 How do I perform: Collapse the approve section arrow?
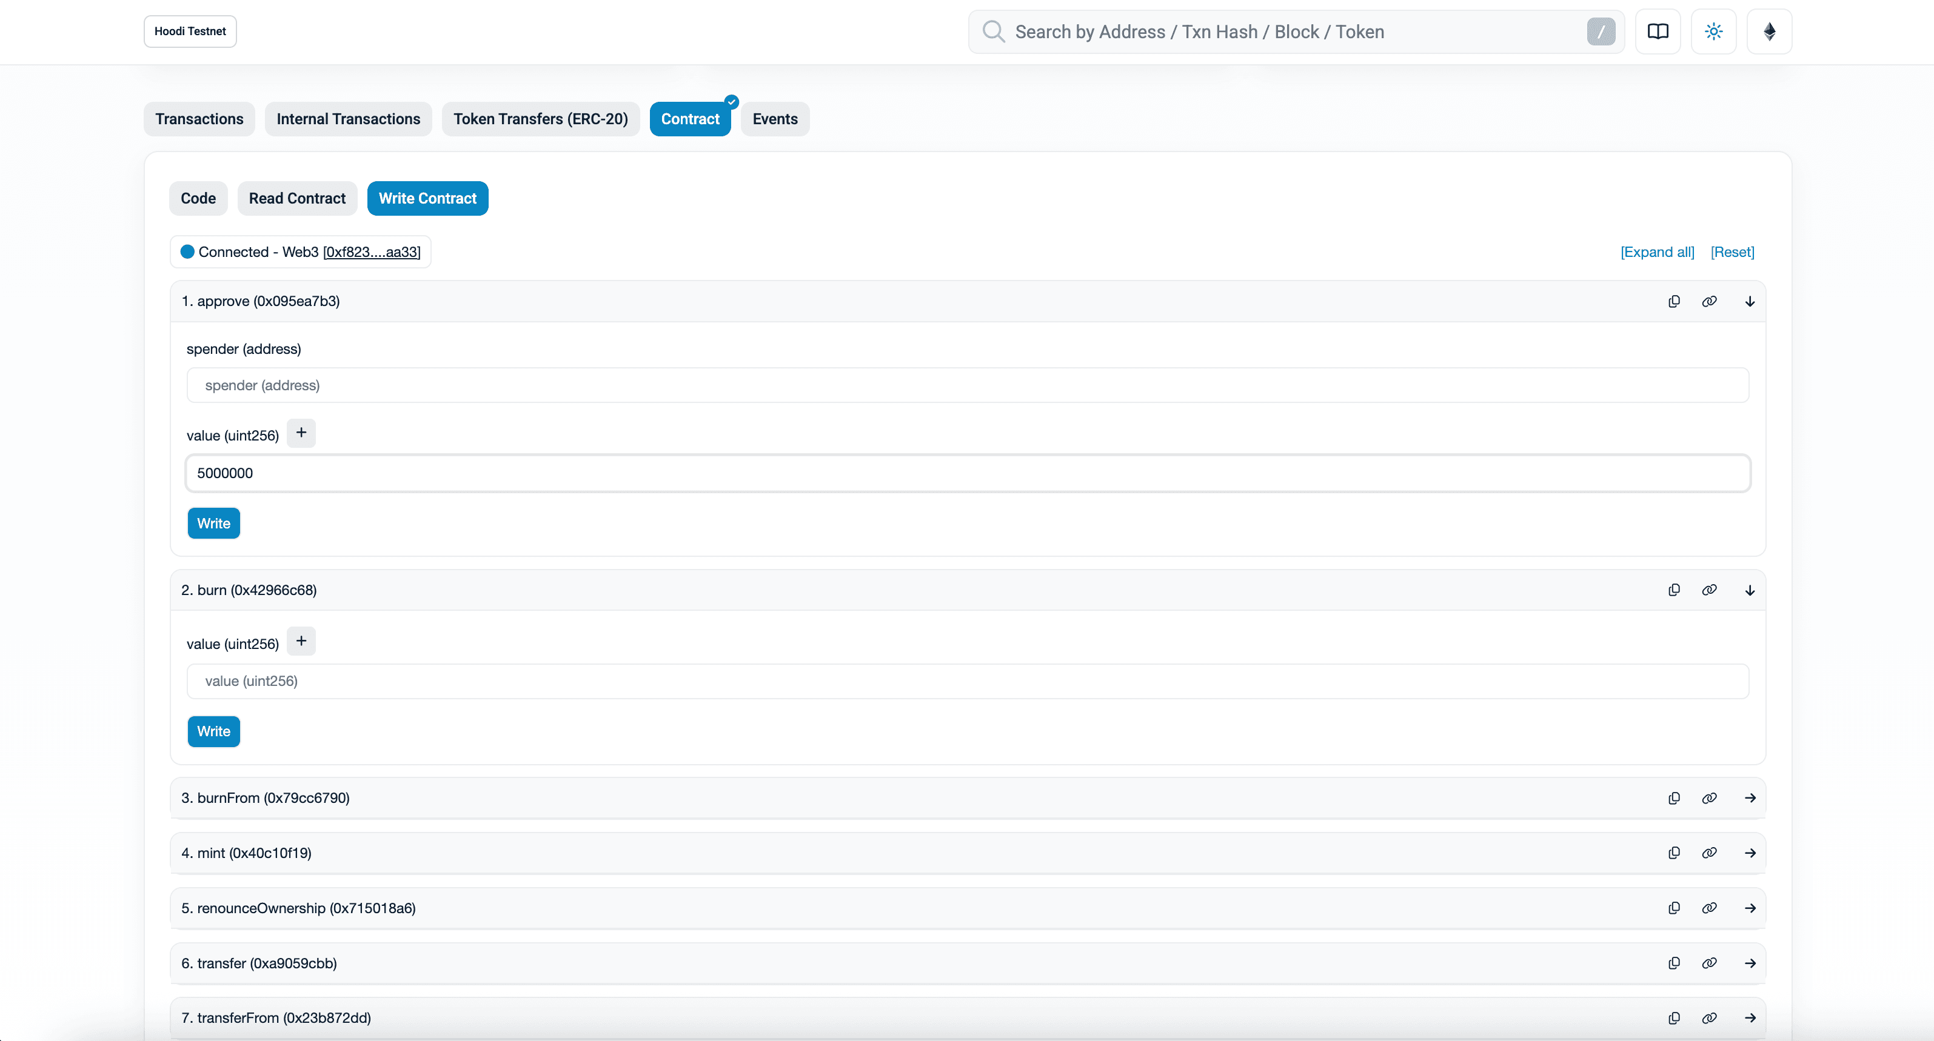click(1749, 301)
